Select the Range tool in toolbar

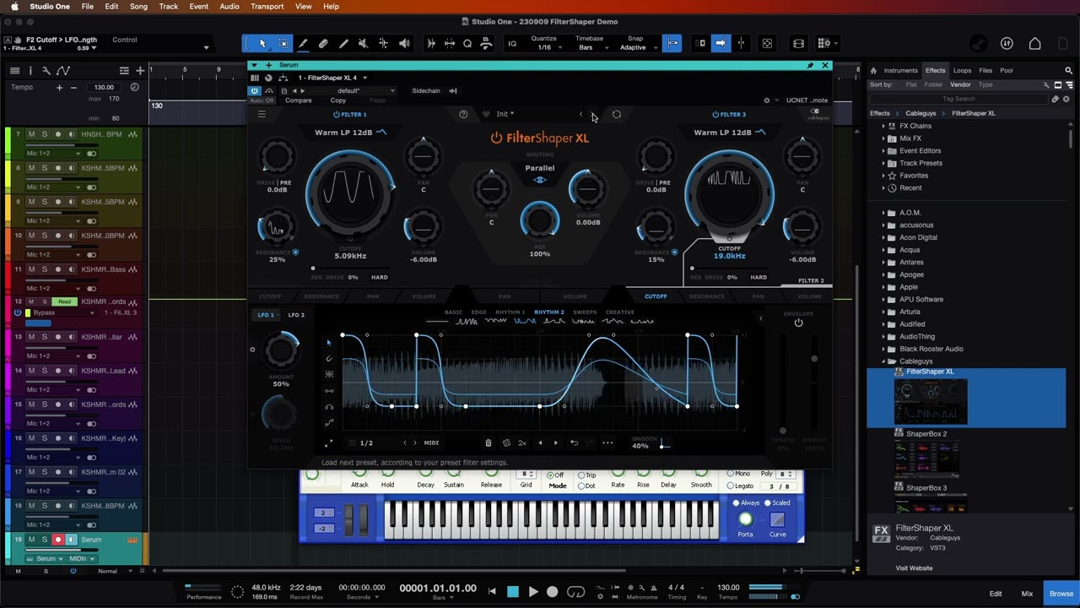283,43
